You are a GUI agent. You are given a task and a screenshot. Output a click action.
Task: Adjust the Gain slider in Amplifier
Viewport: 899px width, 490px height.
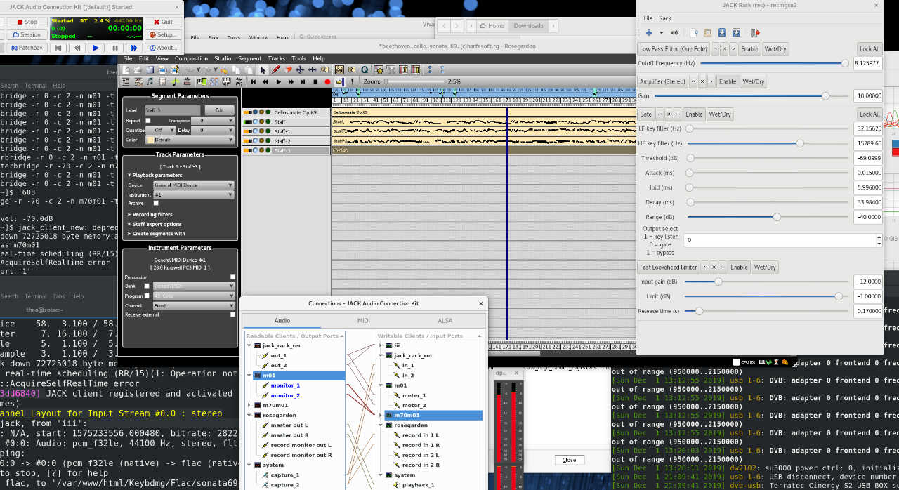825,96
